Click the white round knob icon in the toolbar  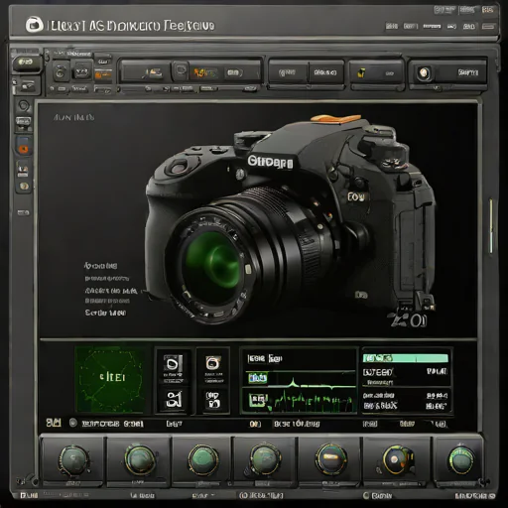[x=425, y=72]
